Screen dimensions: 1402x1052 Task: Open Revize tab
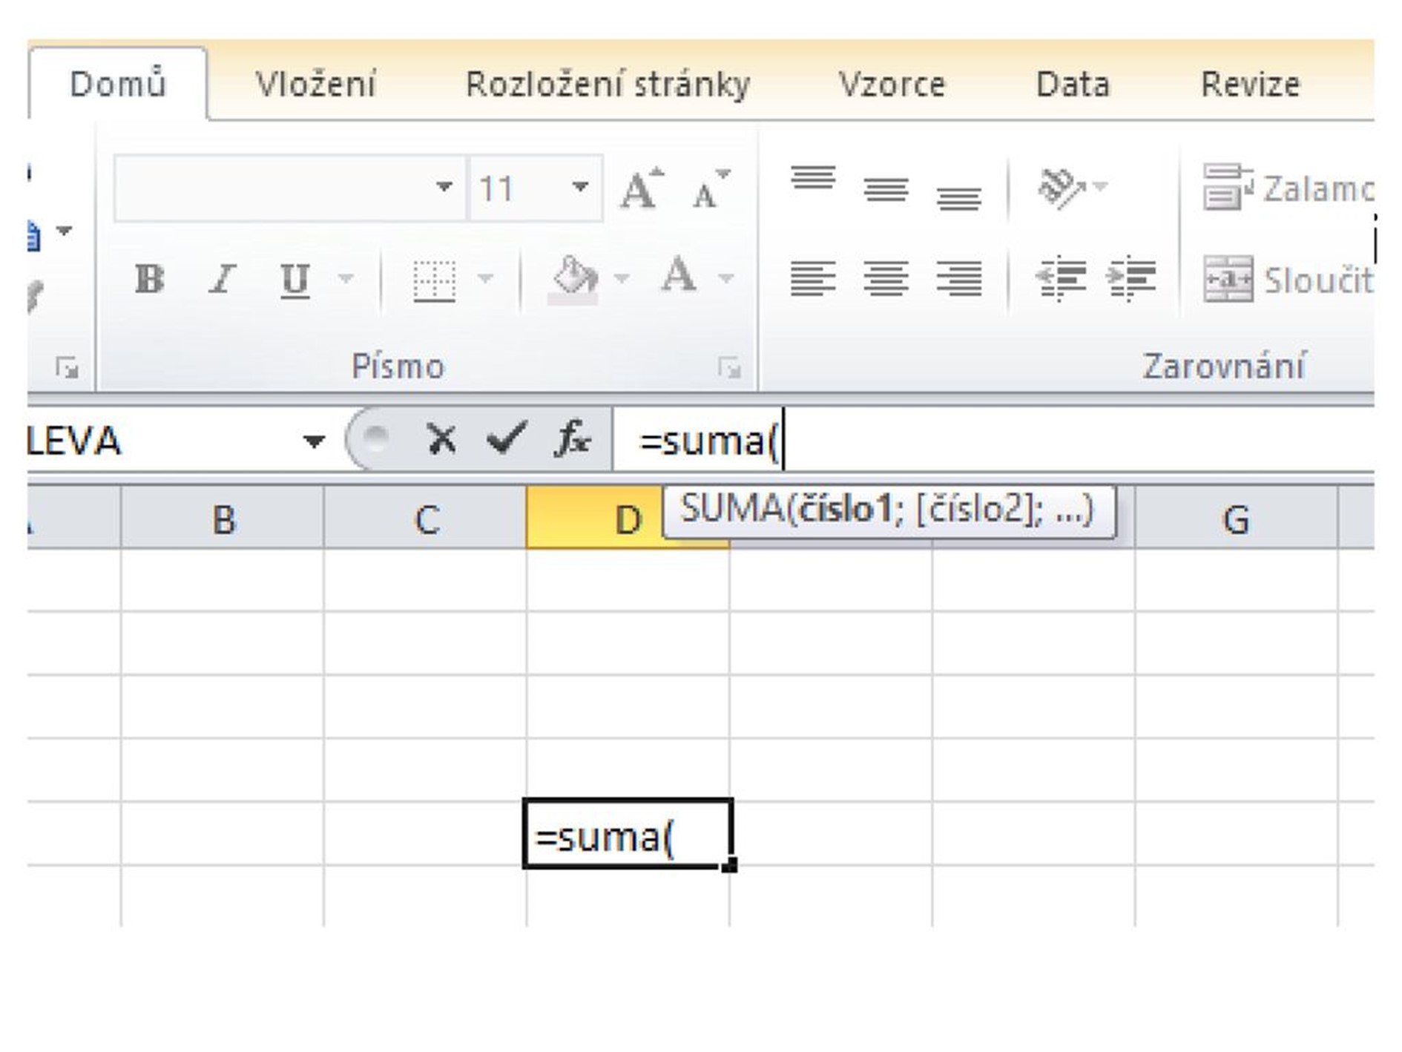[x=1250, y=84]
